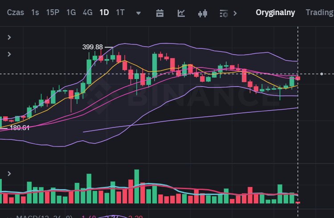334x218 pixels.
Task: Select the Czas time view
Action: (15, 12)
